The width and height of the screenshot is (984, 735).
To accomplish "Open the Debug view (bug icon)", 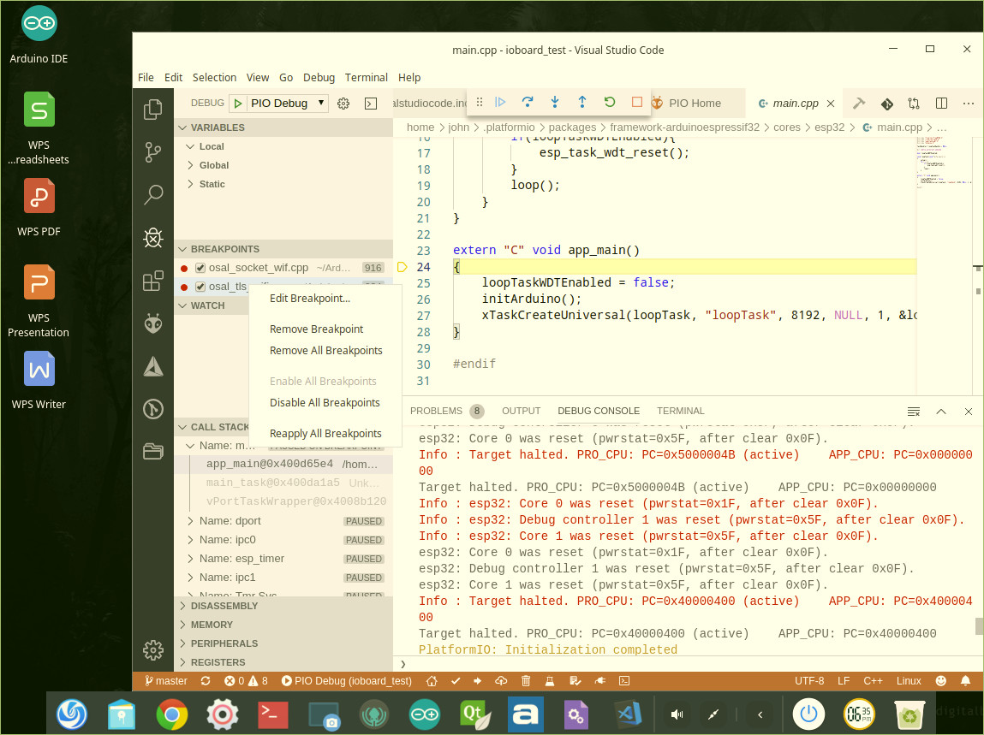I will pos(153,238).
